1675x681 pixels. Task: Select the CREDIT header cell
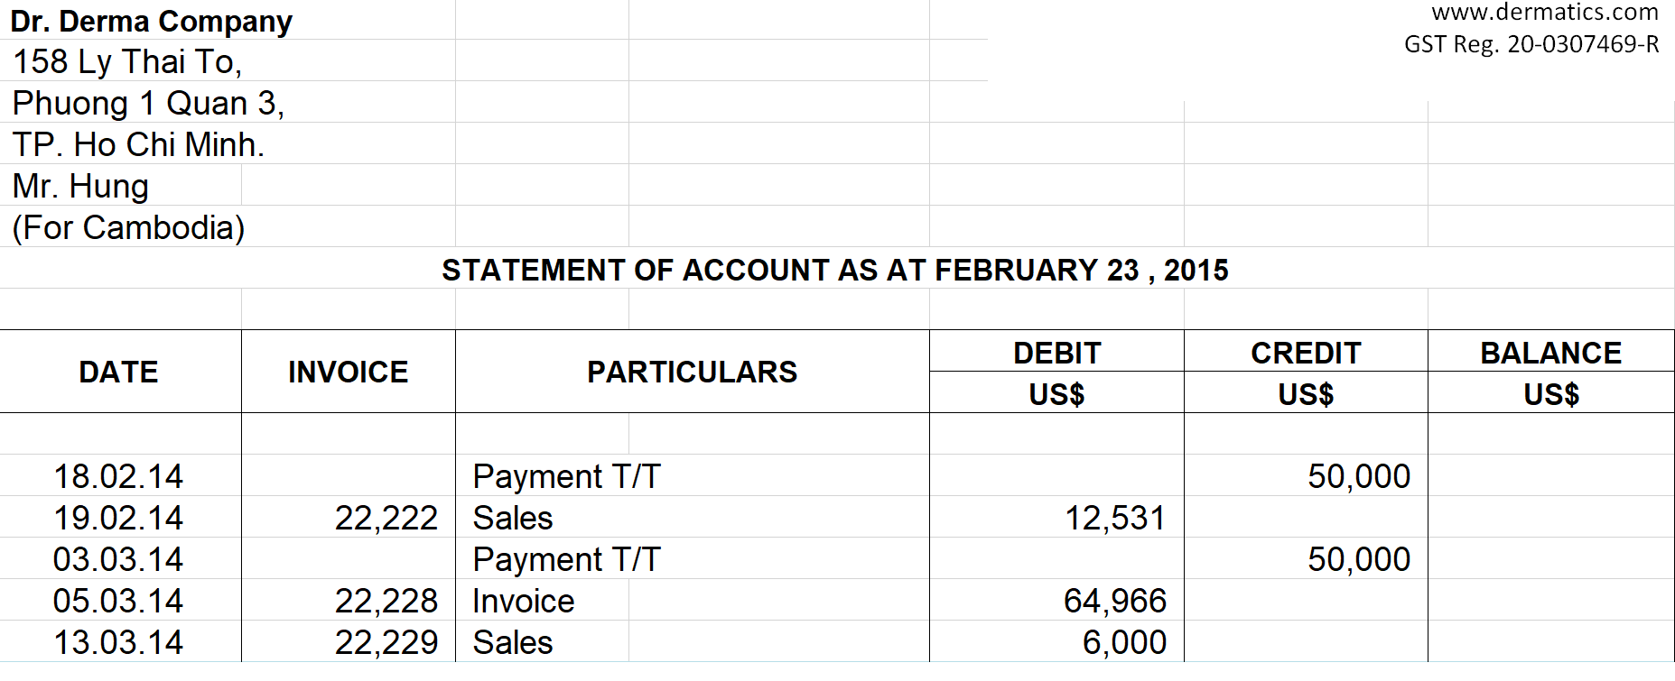pyautogui.click(x=1306, y=353)
